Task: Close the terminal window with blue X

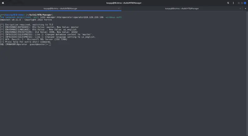Action: pyautogui.click(x=245, y=3)
